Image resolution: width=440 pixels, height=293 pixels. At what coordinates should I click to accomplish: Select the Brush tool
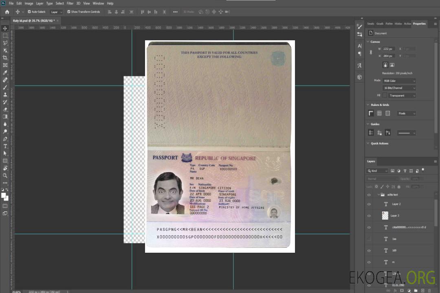point(5,87)
